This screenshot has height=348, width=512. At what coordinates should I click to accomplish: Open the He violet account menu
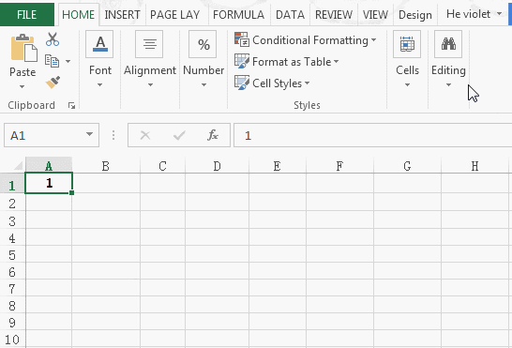pos(474,14)
